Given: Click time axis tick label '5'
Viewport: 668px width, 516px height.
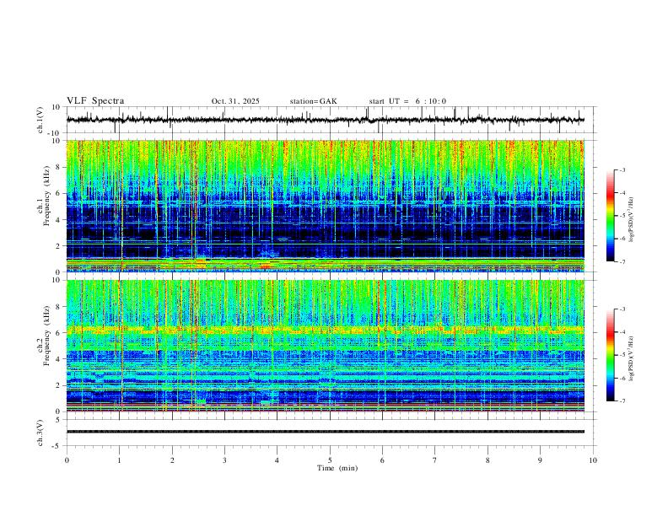Looking at the screenshot, I should click(x=330, y=460).
